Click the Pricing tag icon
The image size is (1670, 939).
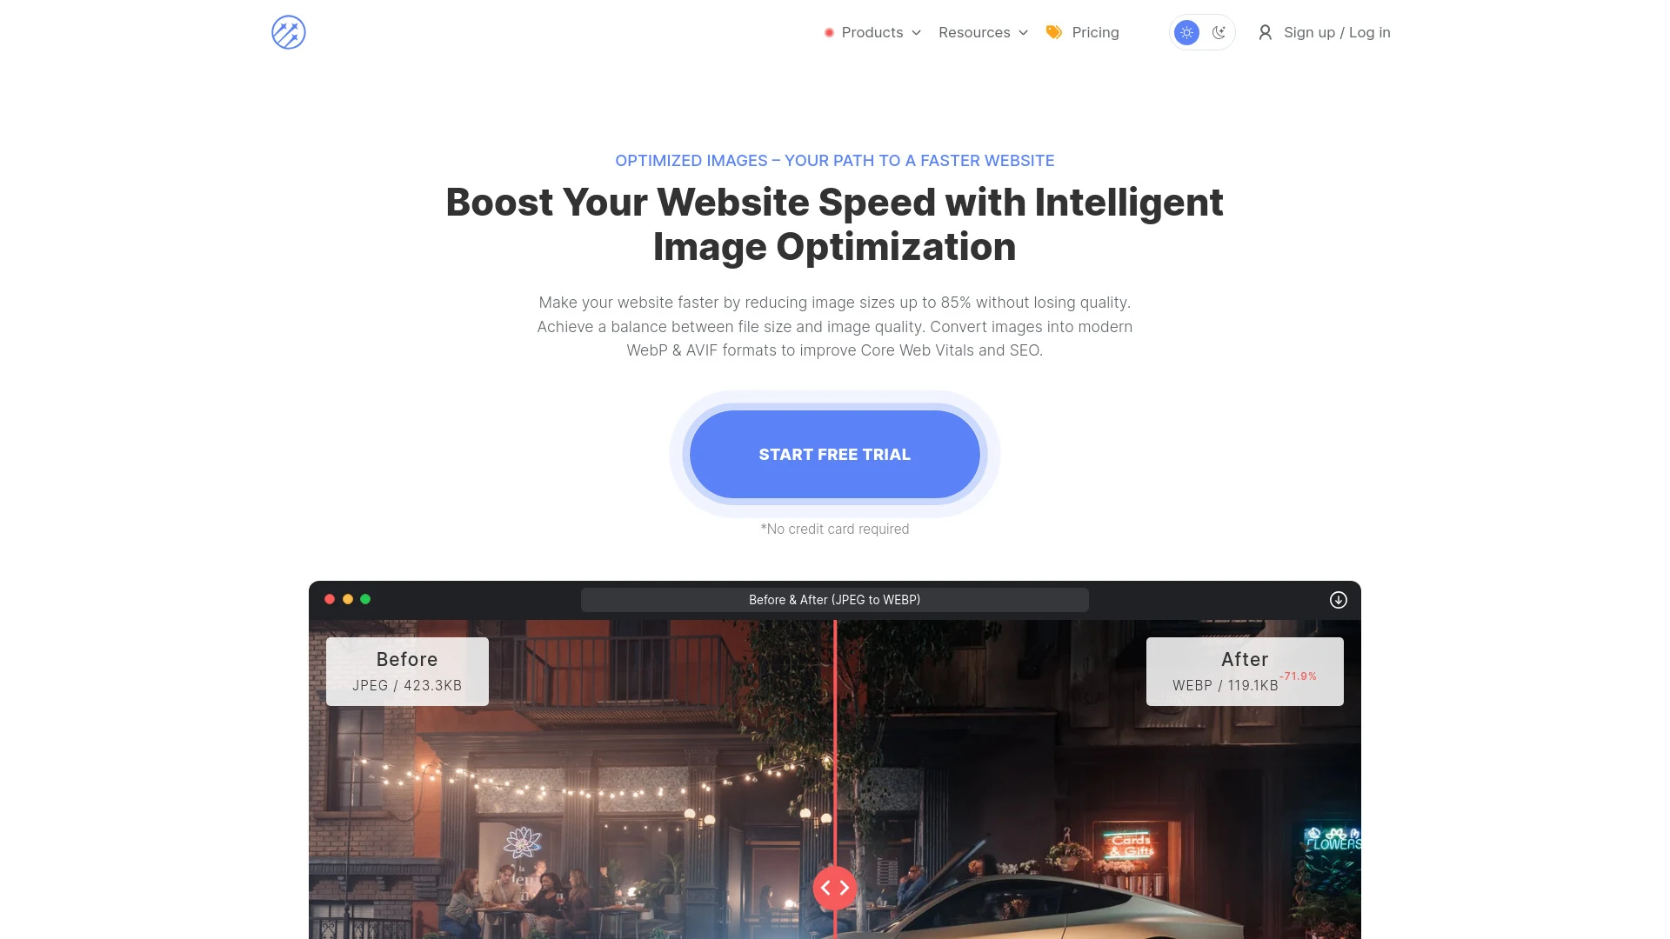[x=1053, y=32]
